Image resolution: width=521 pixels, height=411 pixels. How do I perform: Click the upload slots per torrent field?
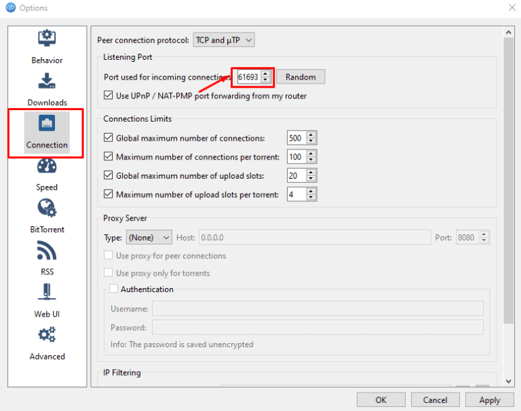[296, 194]
